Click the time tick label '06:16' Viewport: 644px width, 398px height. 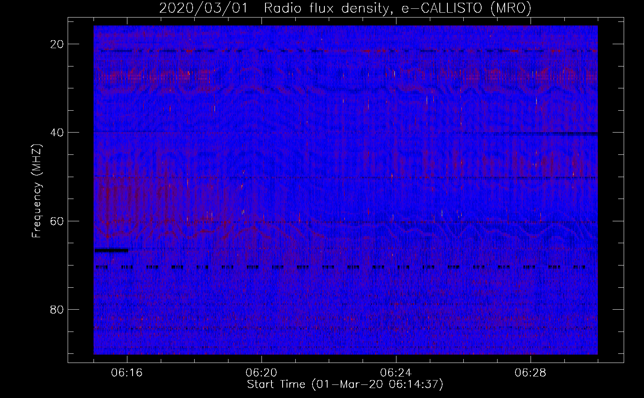(127, 373)
